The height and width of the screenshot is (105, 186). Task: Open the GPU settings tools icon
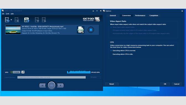[x=23, y=72]
